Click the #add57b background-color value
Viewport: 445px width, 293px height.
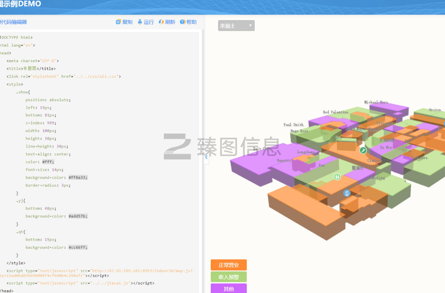(x=78, y=216)
